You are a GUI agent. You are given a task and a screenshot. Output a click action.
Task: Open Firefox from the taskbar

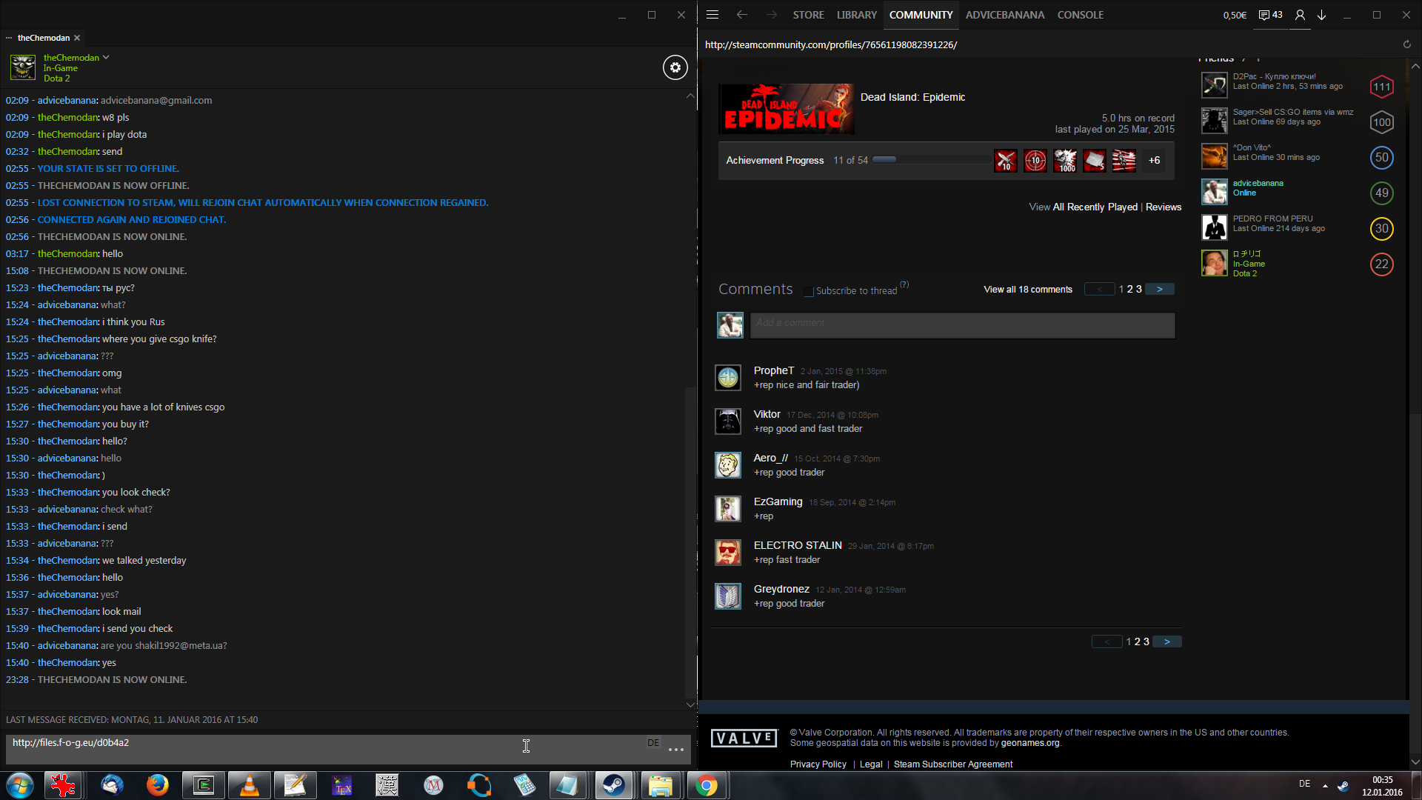(157, 785)
